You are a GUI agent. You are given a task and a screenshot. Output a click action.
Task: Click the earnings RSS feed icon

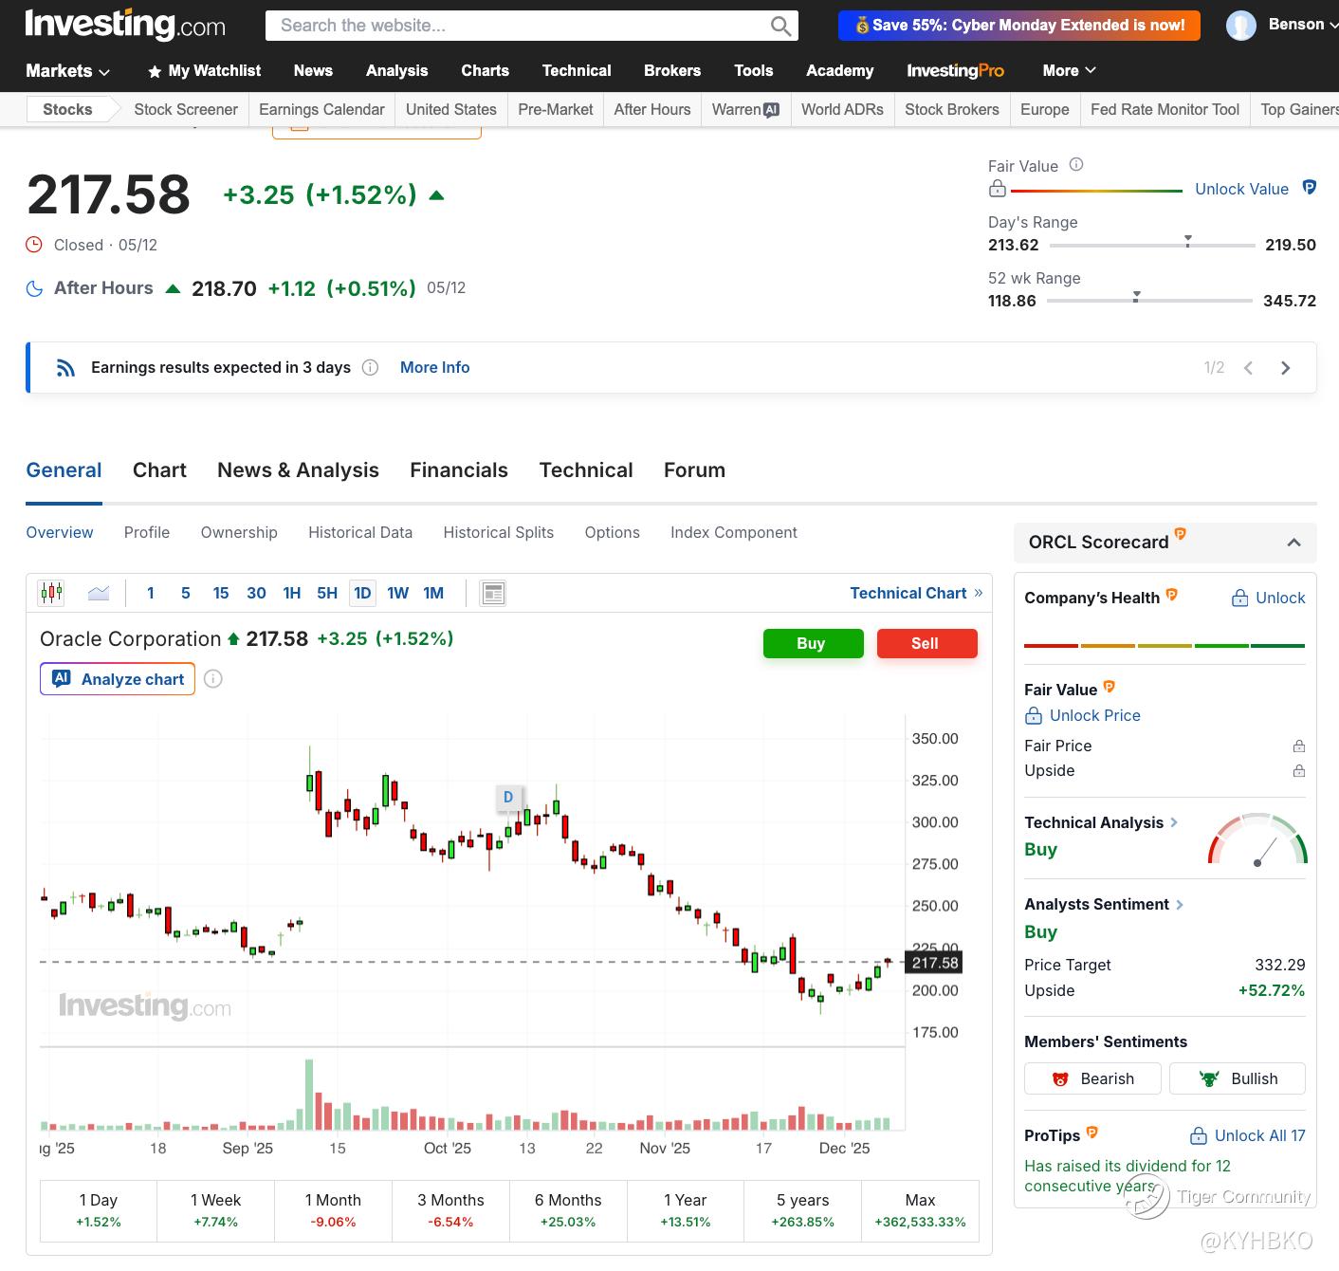(65, 368)
